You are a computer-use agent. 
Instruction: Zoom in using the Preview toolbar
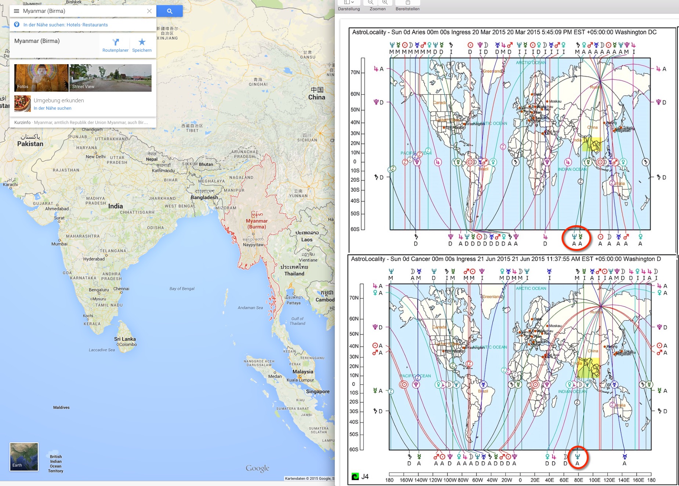coord(385,2)
